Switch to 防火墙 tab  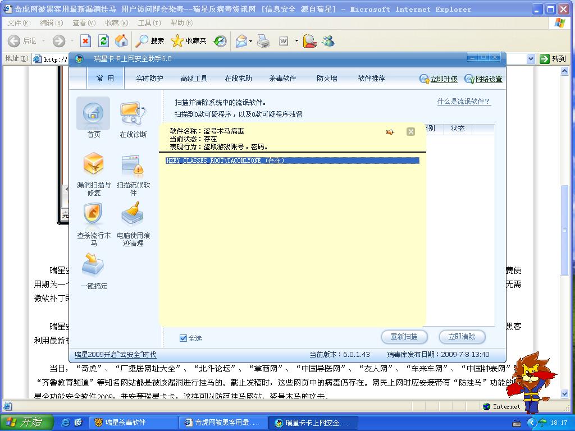click(x=327, y=78)
